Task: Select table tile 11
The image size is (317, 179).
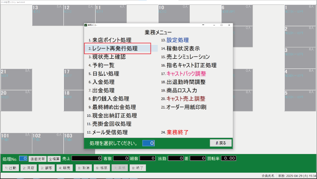Action: point(111,14)
